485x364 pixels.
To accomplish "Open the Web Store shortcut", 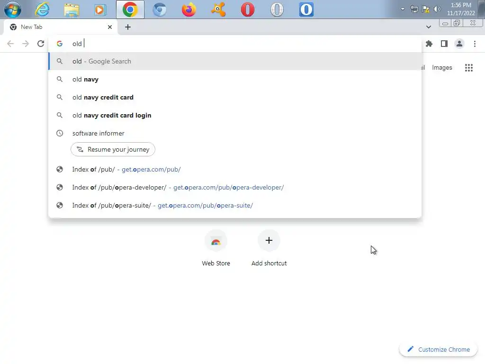I will [216, 248].
